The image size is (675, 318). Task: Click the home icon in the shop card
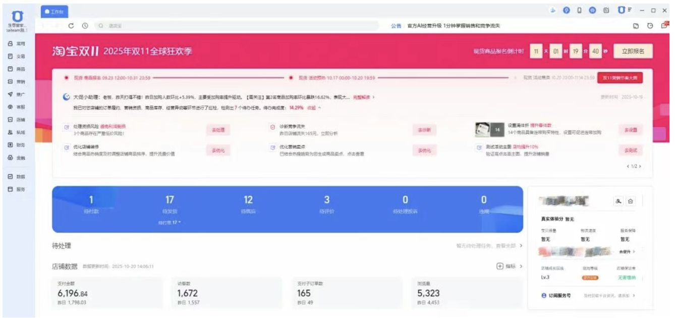coord(631,201)
